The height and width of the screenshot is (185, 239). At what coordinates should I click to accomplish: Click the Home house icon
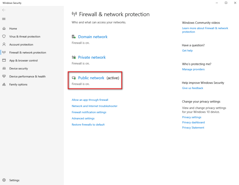4,29
